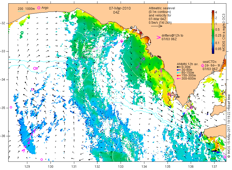This screenshot has width=232, height=170.
Task: Click the seal CTD diamond at the bottom-right corner
Action: pyautogui.click(x=225, y=157)
